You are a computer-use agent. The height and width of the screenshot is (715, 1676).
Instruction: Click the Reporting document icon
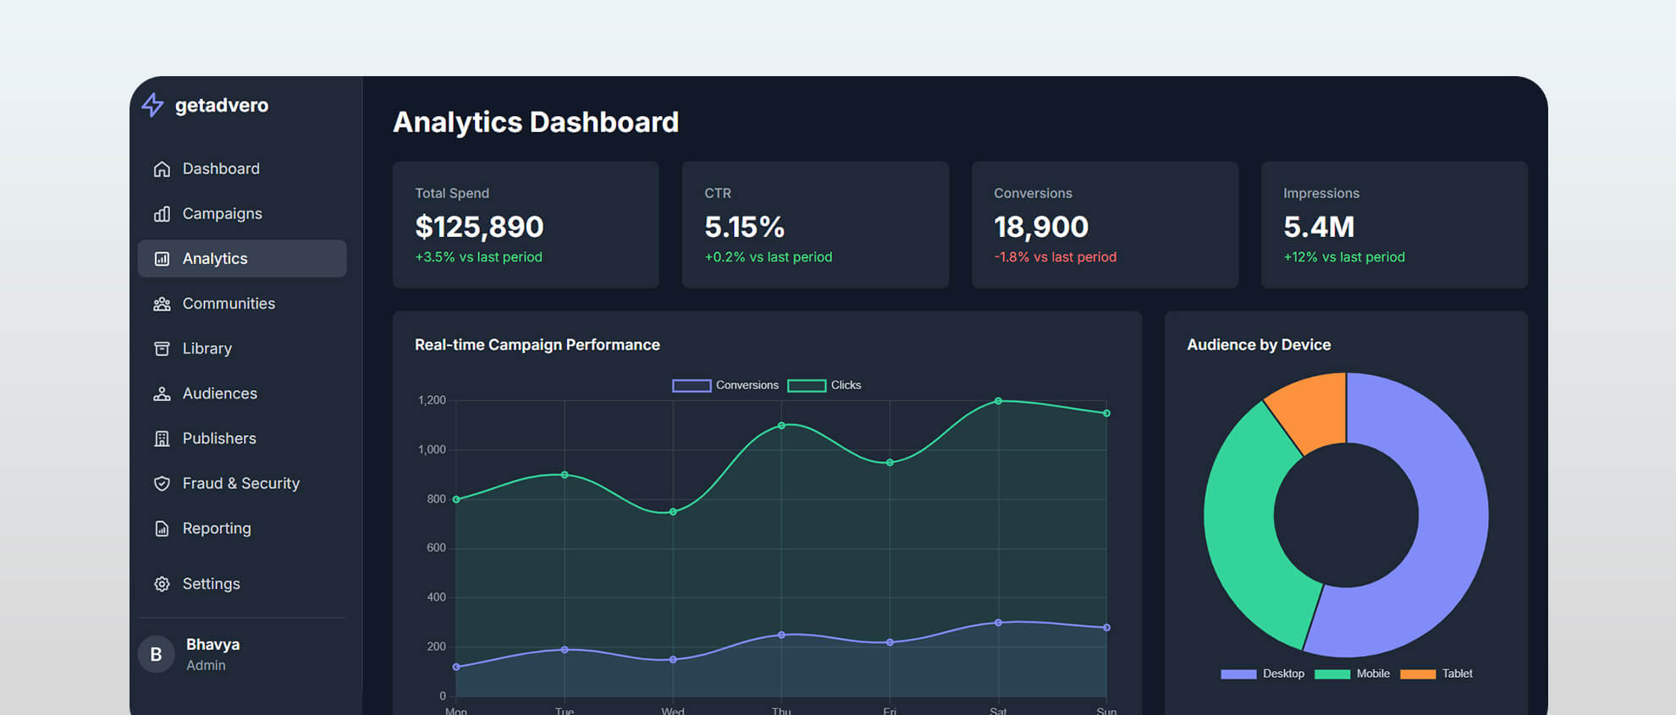pos(162,529)
